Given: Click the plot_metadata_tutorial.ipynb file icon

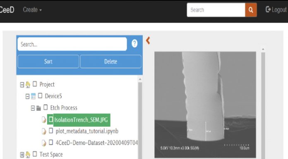Looking at the screenshot, I should (44, 131).
